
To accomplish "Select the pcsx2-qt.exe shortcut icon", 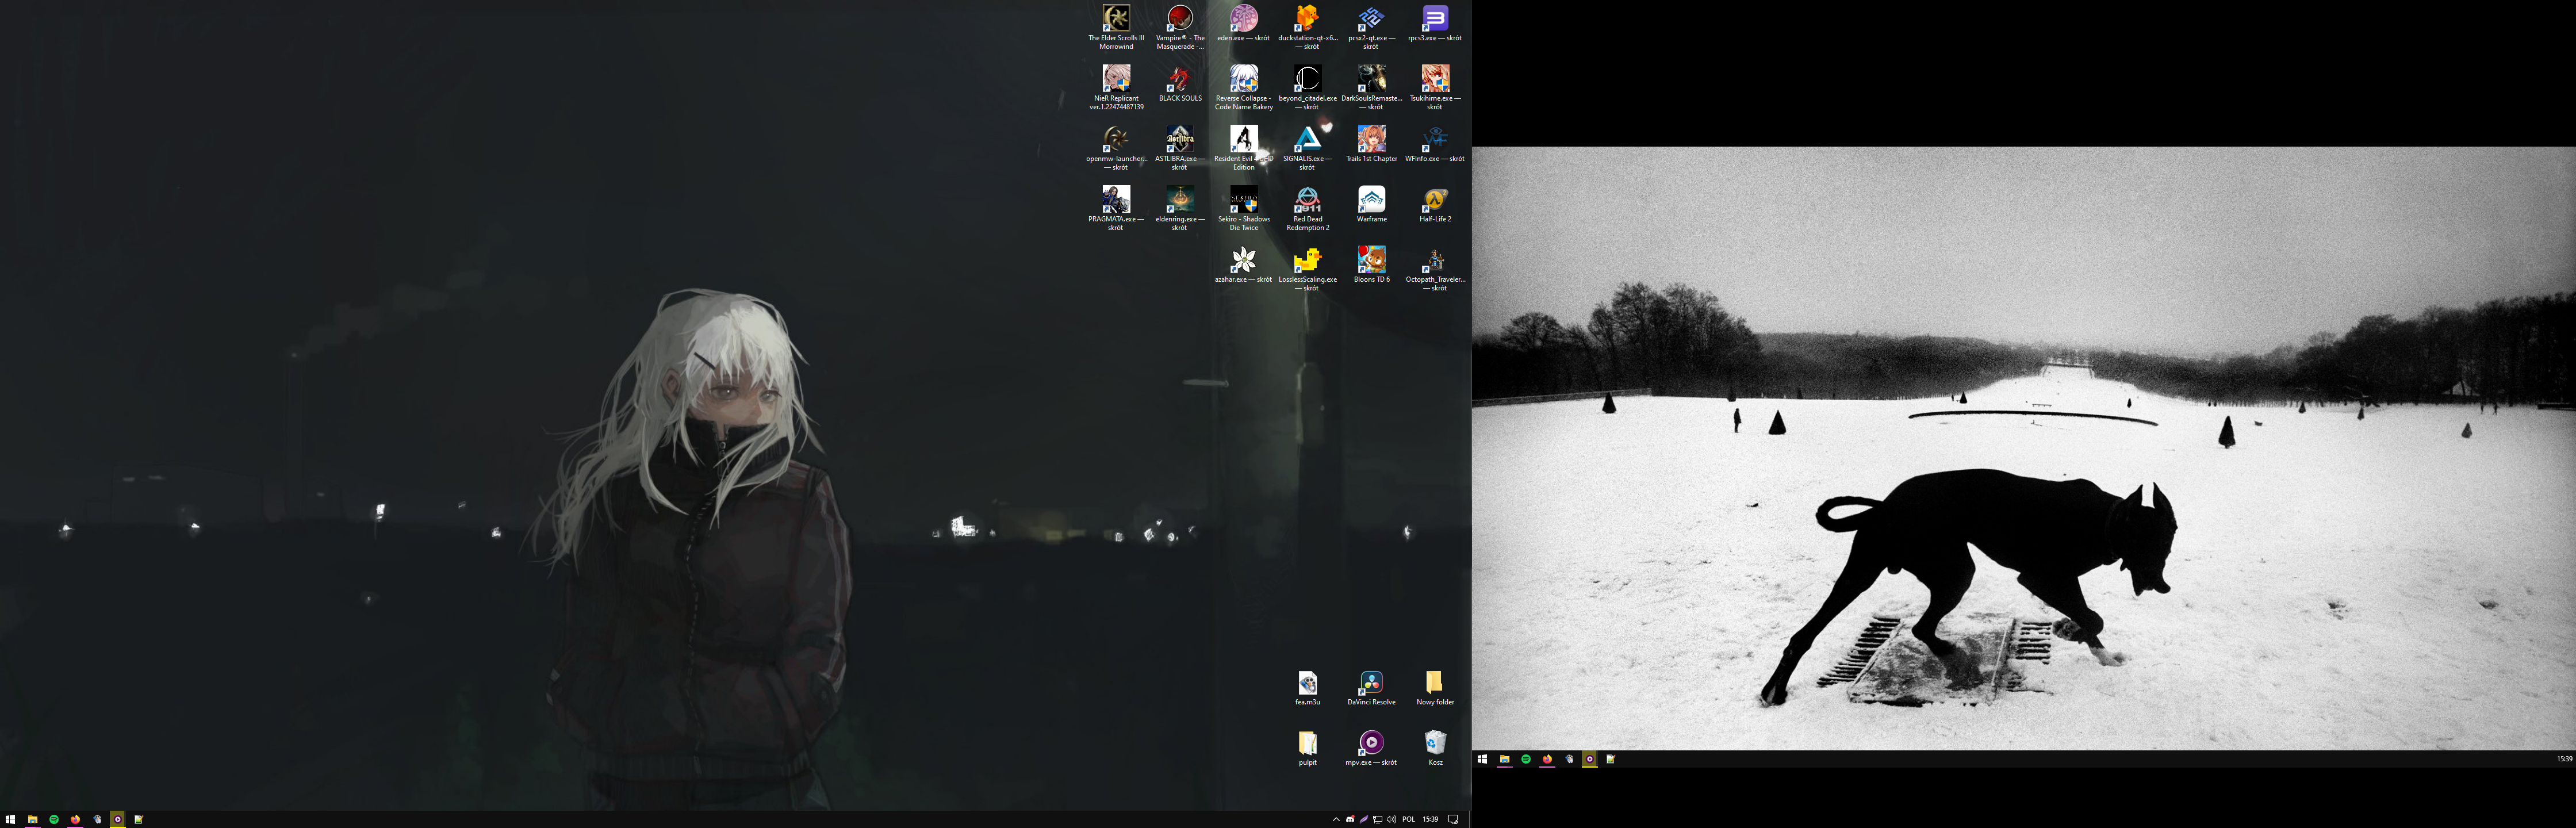I will coord(1371,27).
